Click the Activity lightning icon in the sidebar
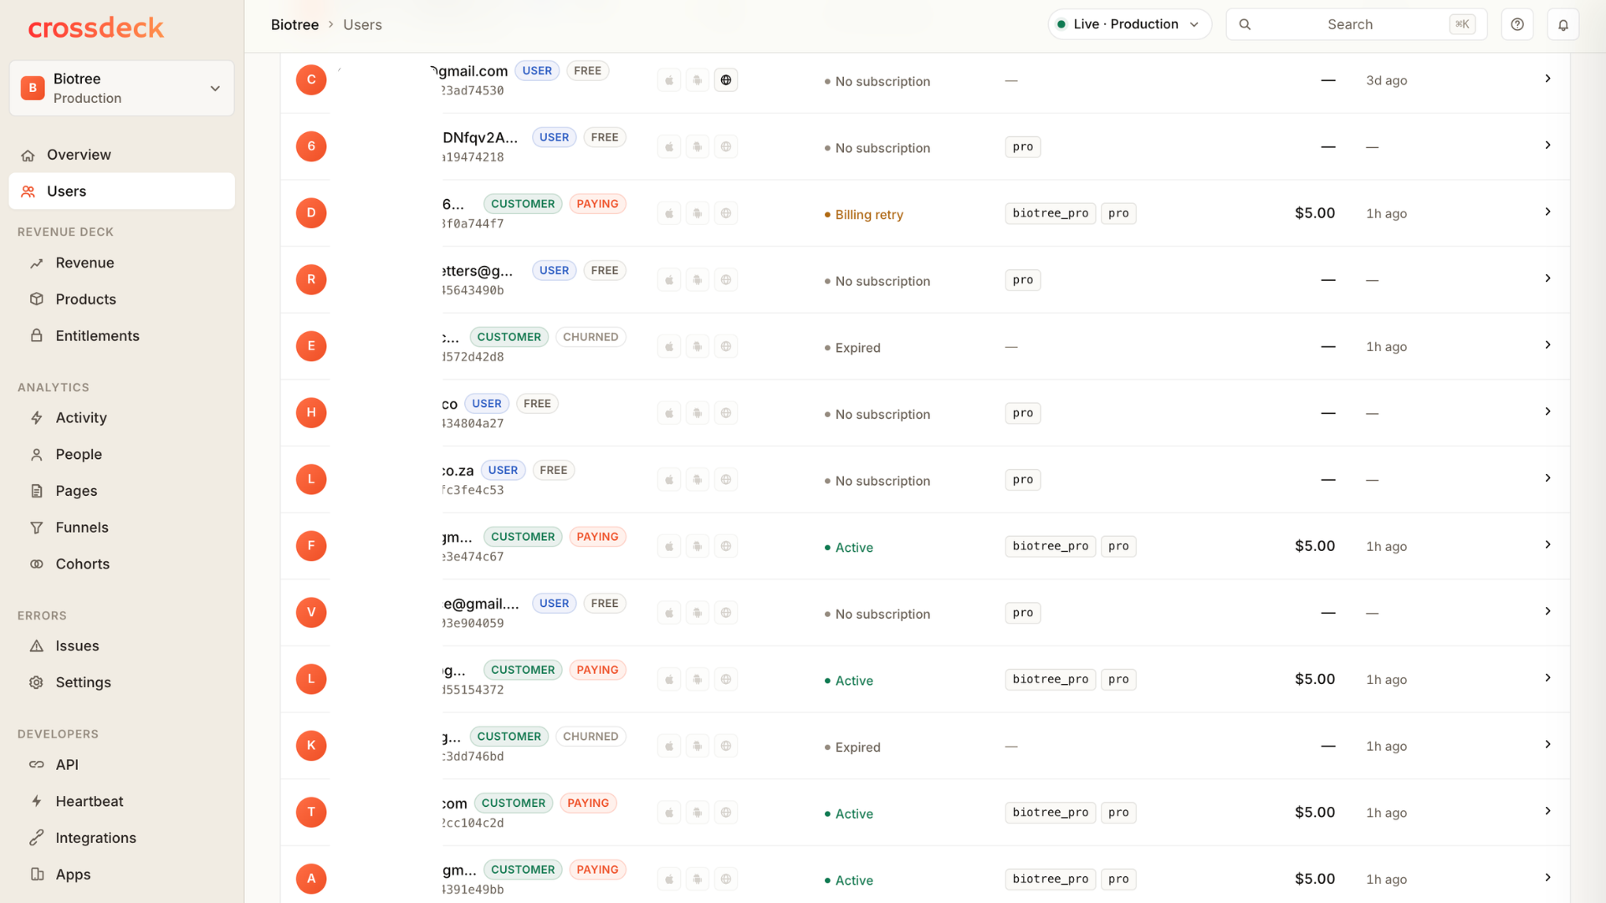1606x903 pixels. [x=37, y=418]
